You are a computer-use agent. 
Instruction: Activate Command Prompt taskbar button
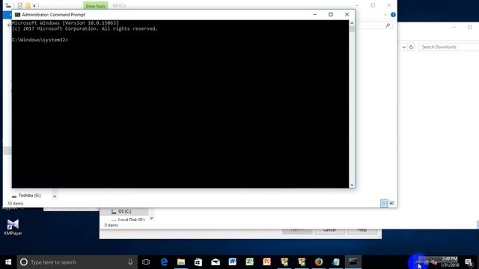pos(353,262)
